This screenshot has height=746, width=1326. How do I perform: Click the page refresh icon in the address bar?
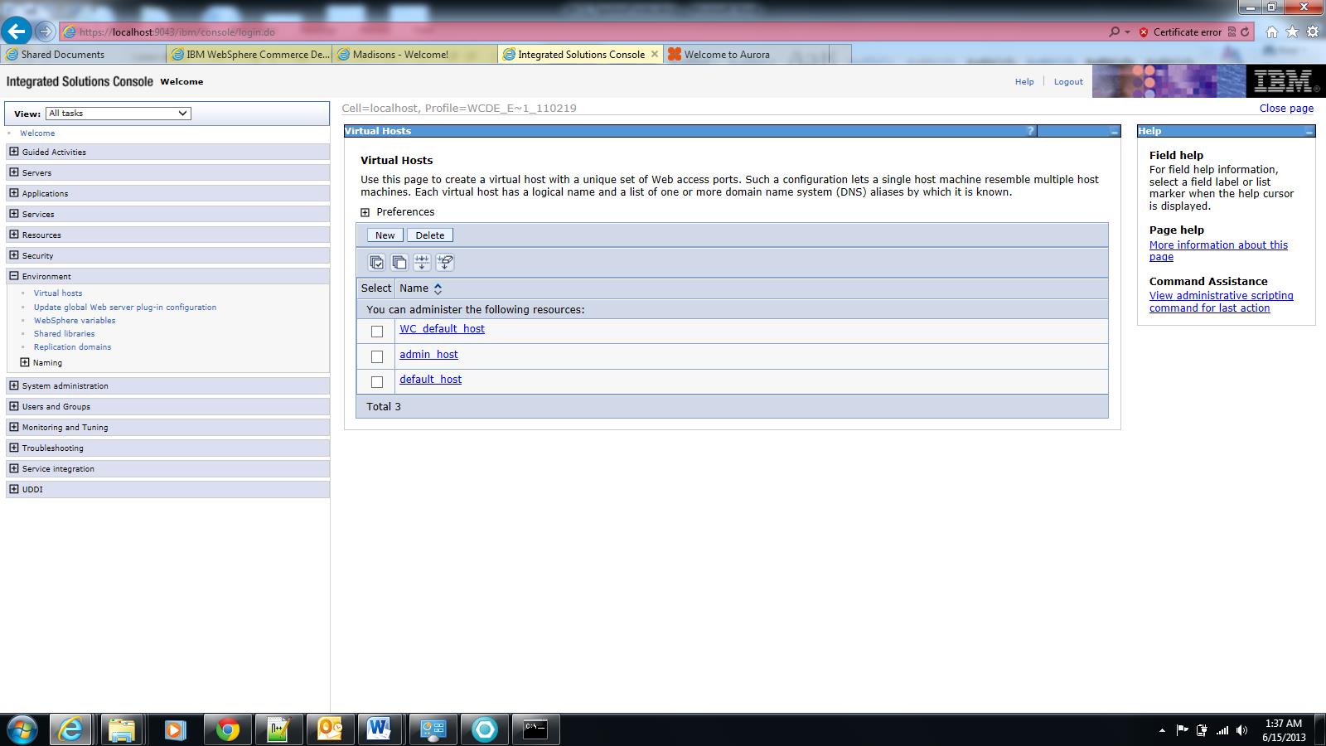pyautogui.click(x=1243, y=31)
